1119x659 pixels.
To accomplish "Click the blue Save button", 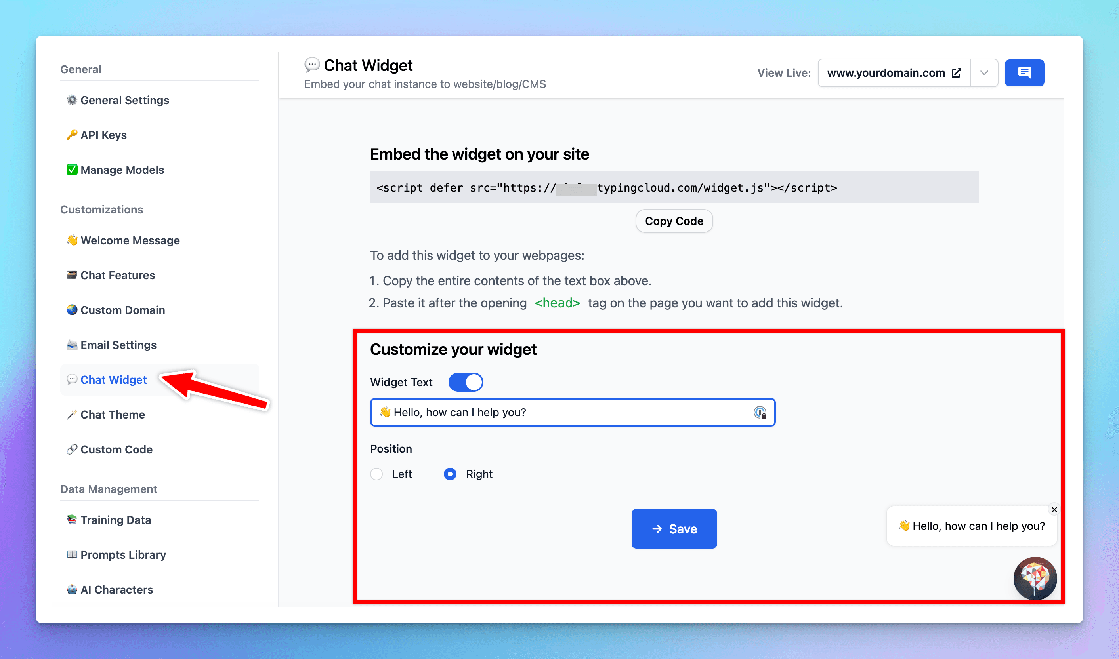I will [674, 529].
